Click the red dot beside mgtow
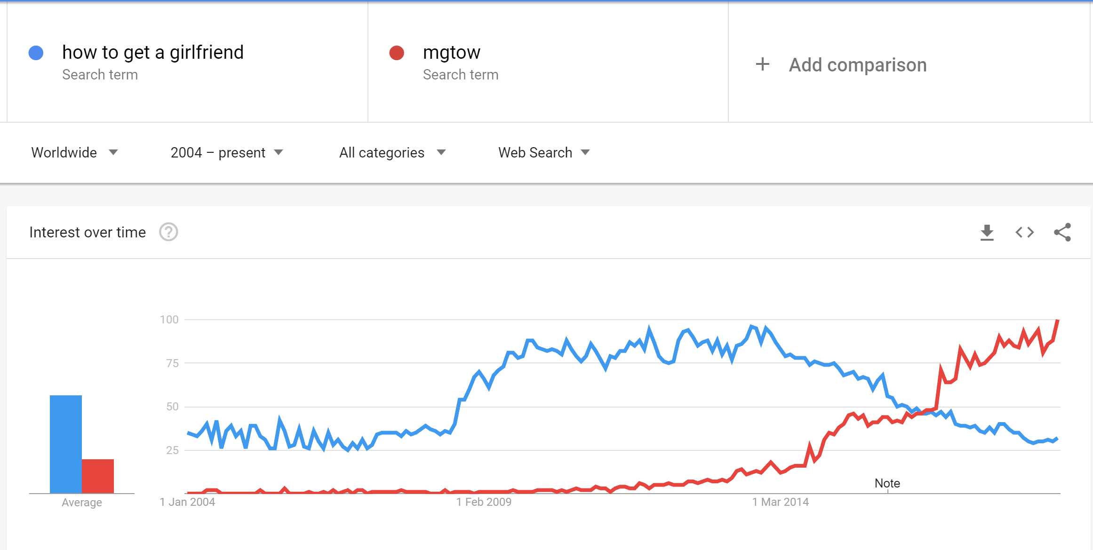 [x=397, y=53]
